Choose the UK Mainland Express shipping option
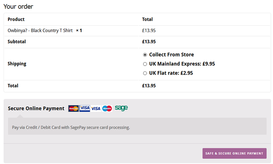 (x=145, y=64)
